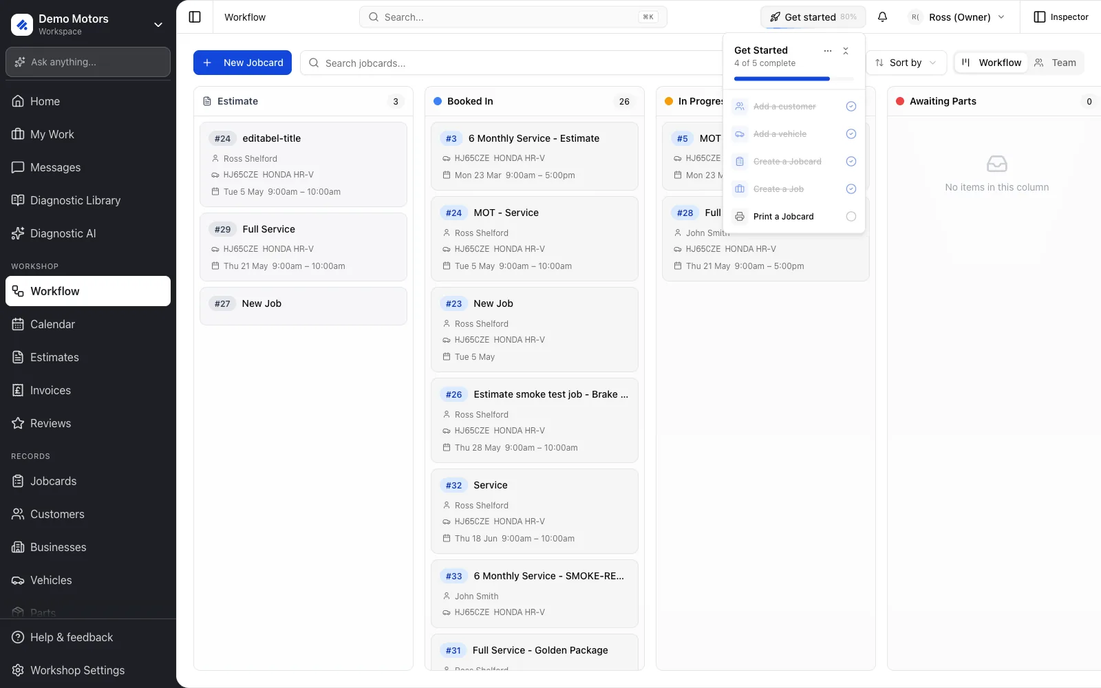Open the Reviews page
The width and height of the screenshot is (1101, 688).
point(88,423)
